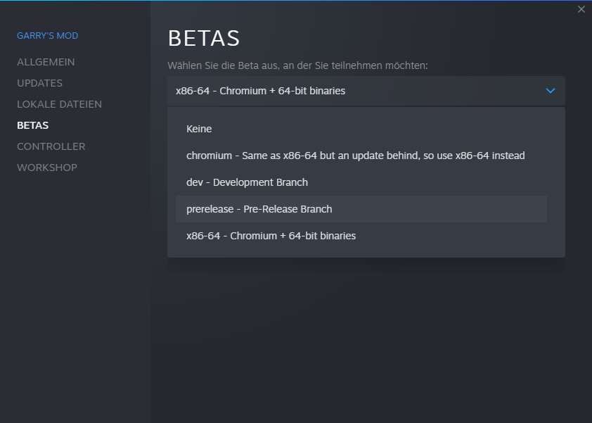Open the Lokale Dateien tab
Viewport: 592px width, 423px height.
(x=59, y=104)
